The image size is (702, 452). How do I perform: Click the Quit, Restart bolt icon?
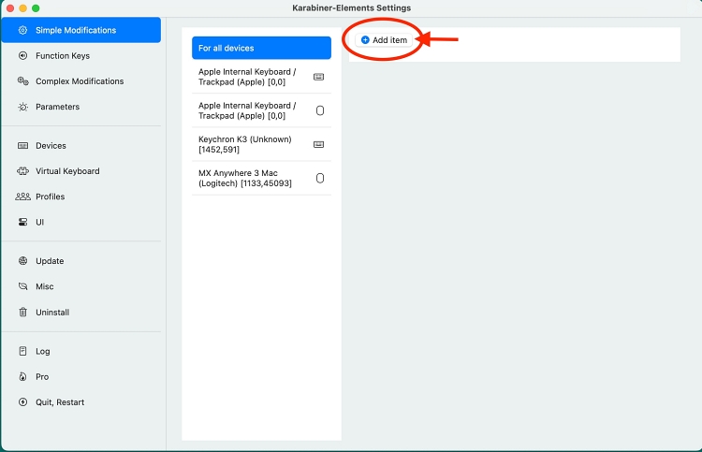coord(22,401)
